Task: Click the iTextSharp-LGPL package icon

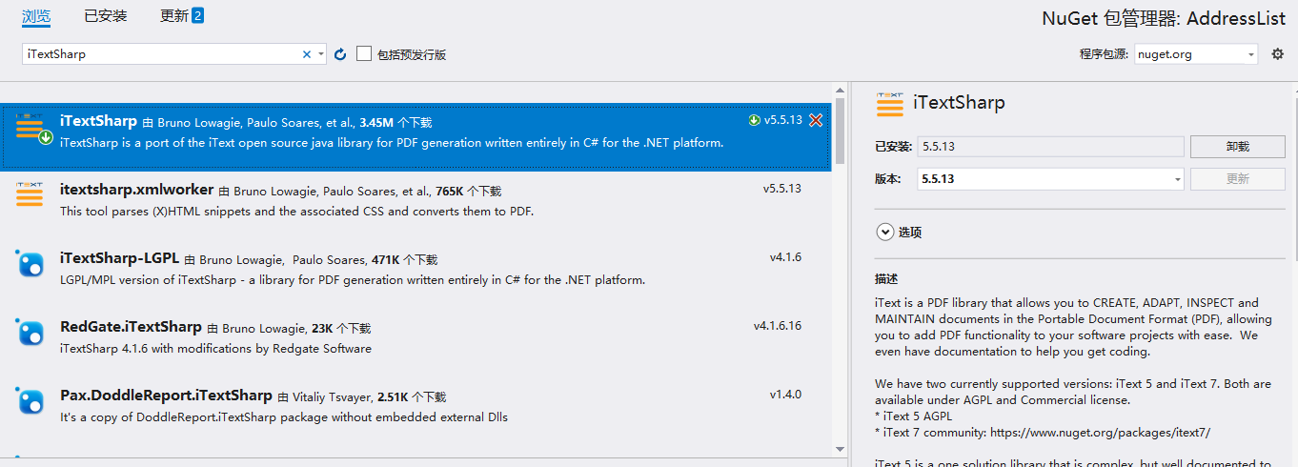Action: [30, 264]
